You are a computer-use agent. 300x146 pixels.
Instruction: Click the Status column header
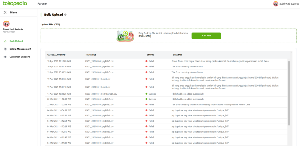tap(150, 55)
